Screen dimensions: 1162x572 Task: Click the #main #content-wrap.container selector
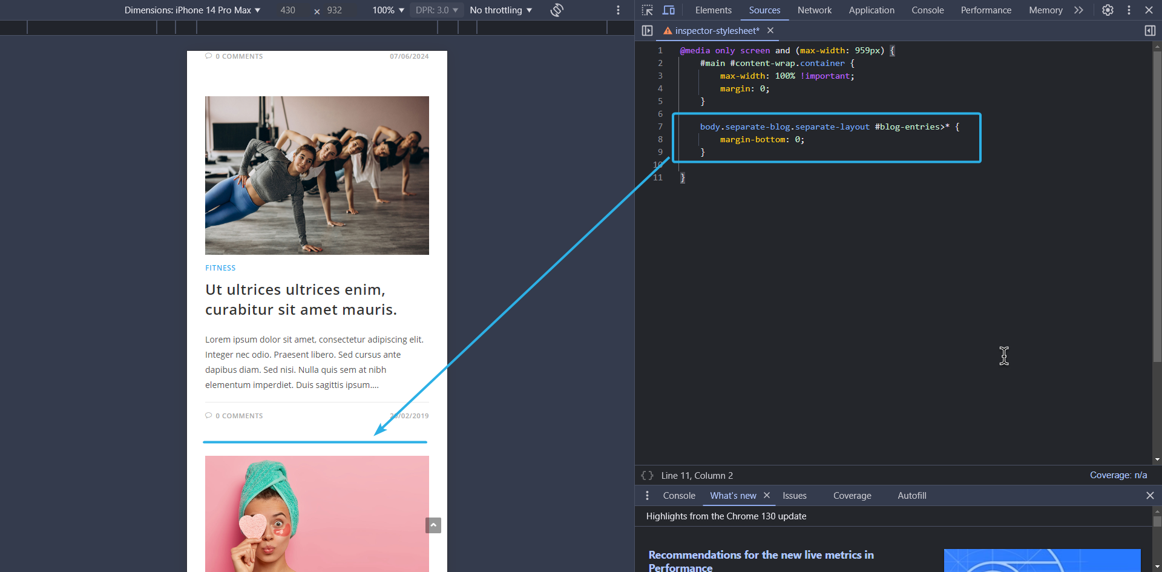coord(772,63)
